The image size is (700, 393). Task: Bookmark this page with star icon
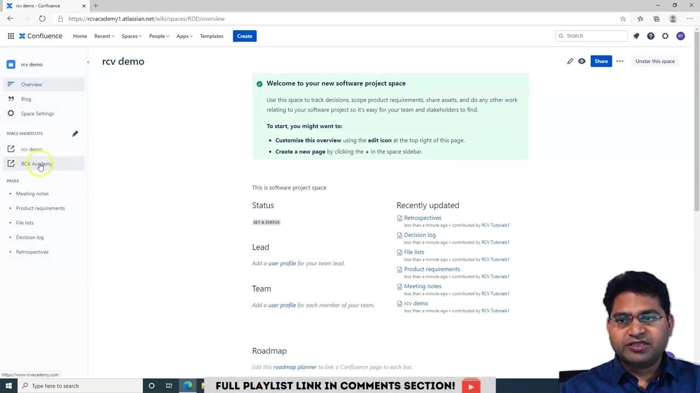point(623,19)
